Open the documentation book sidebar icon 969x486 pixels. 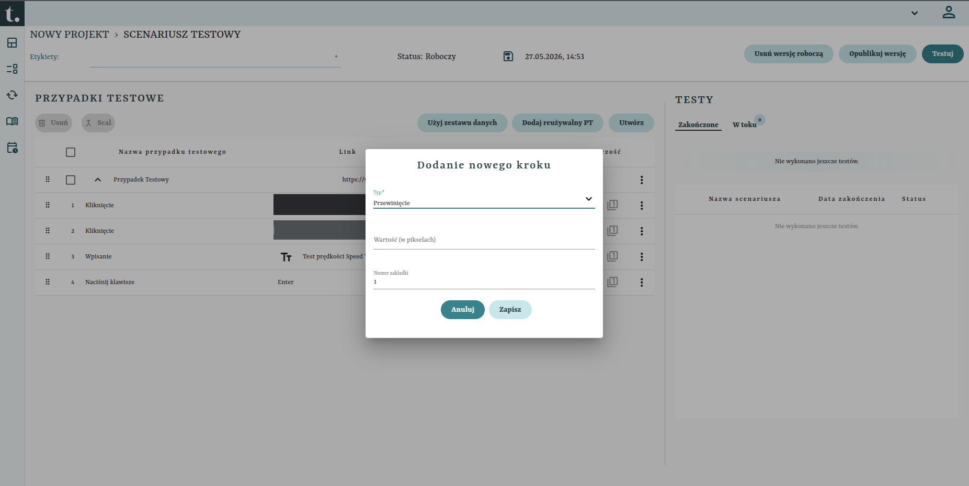point(12,121)
